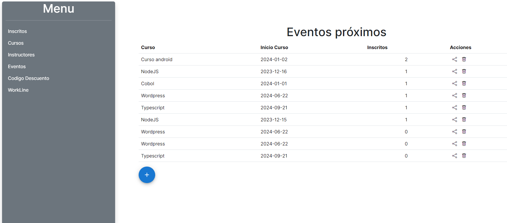Share the Wordpress event with 1 inscrito
This screenshot has height=223, width=507.
[454, 95]
